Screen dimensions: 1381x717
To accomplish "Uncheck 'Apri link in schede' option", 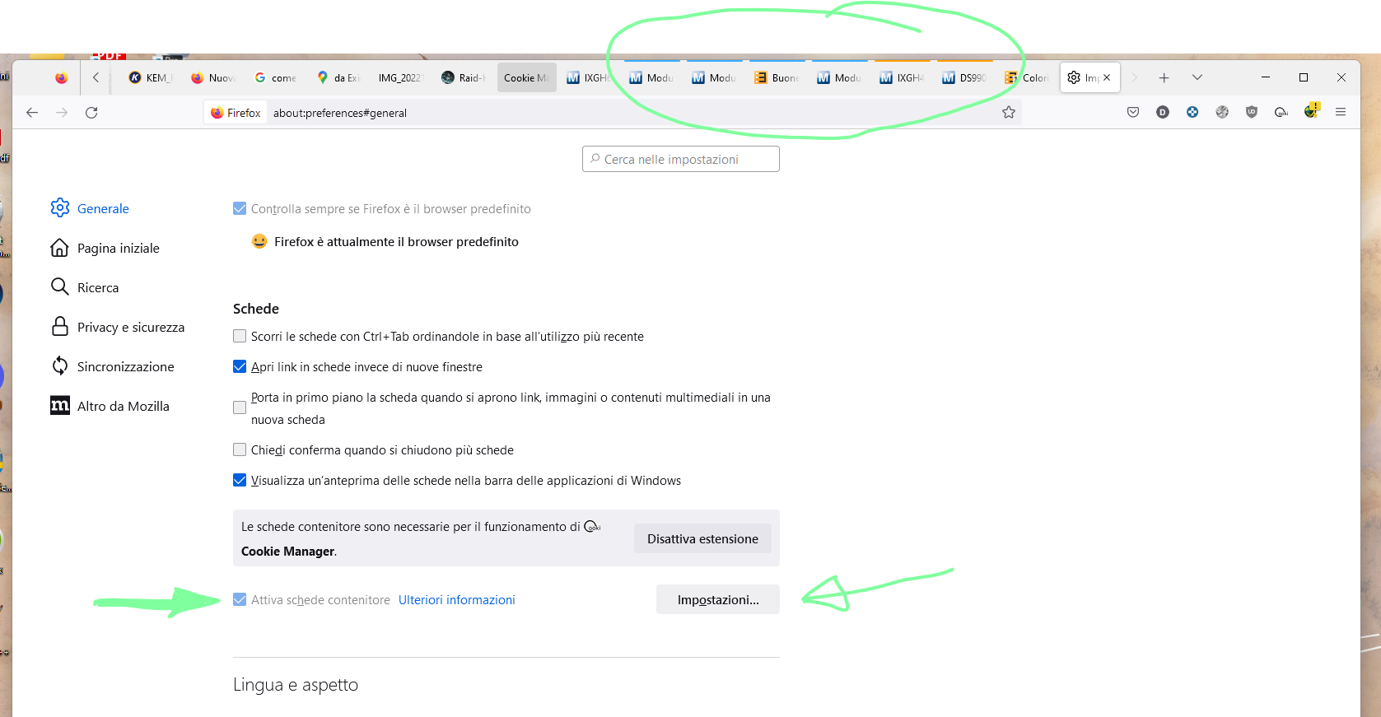I will [240, 367].
